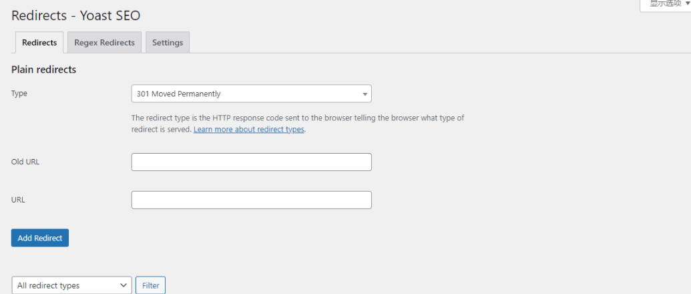Click the Redirects - Yoast SEO page title

click(x=76, y=15)
